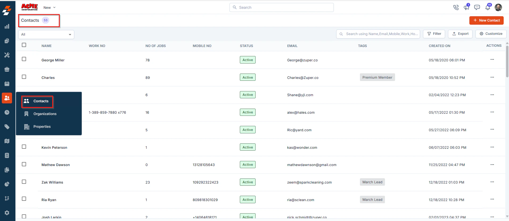The width and height of the screenshot is (509, 221).
Task: Check the George Miller row checkbox
Action: pyautogui.click(x=24, y=59)
